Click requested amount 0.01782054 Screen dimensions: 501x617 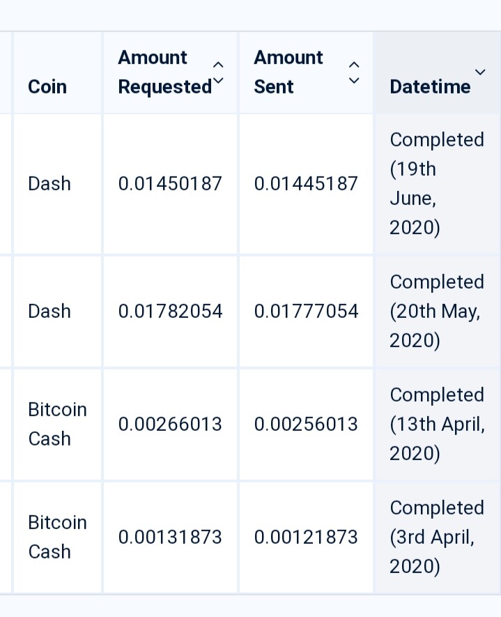[170, 311]
